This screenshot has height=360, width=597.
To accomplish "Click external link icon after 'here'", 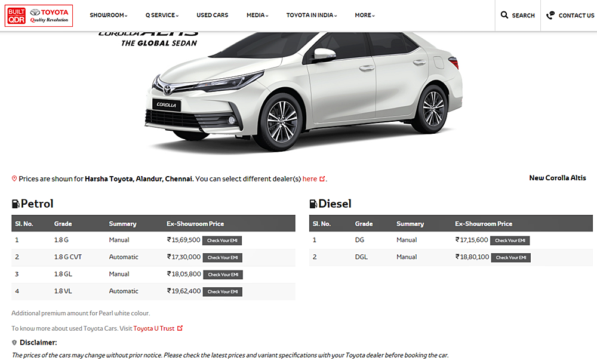I will [322, 179].
